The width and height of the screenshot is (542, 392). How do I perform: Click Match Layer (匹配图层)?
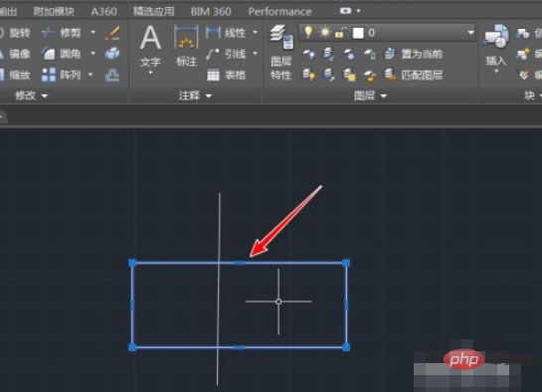pyautogui.click(x=414, y=75)
